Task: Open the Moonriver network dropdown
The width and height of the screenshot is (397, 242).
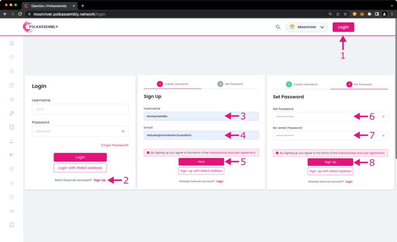Action: pos(307,27)
